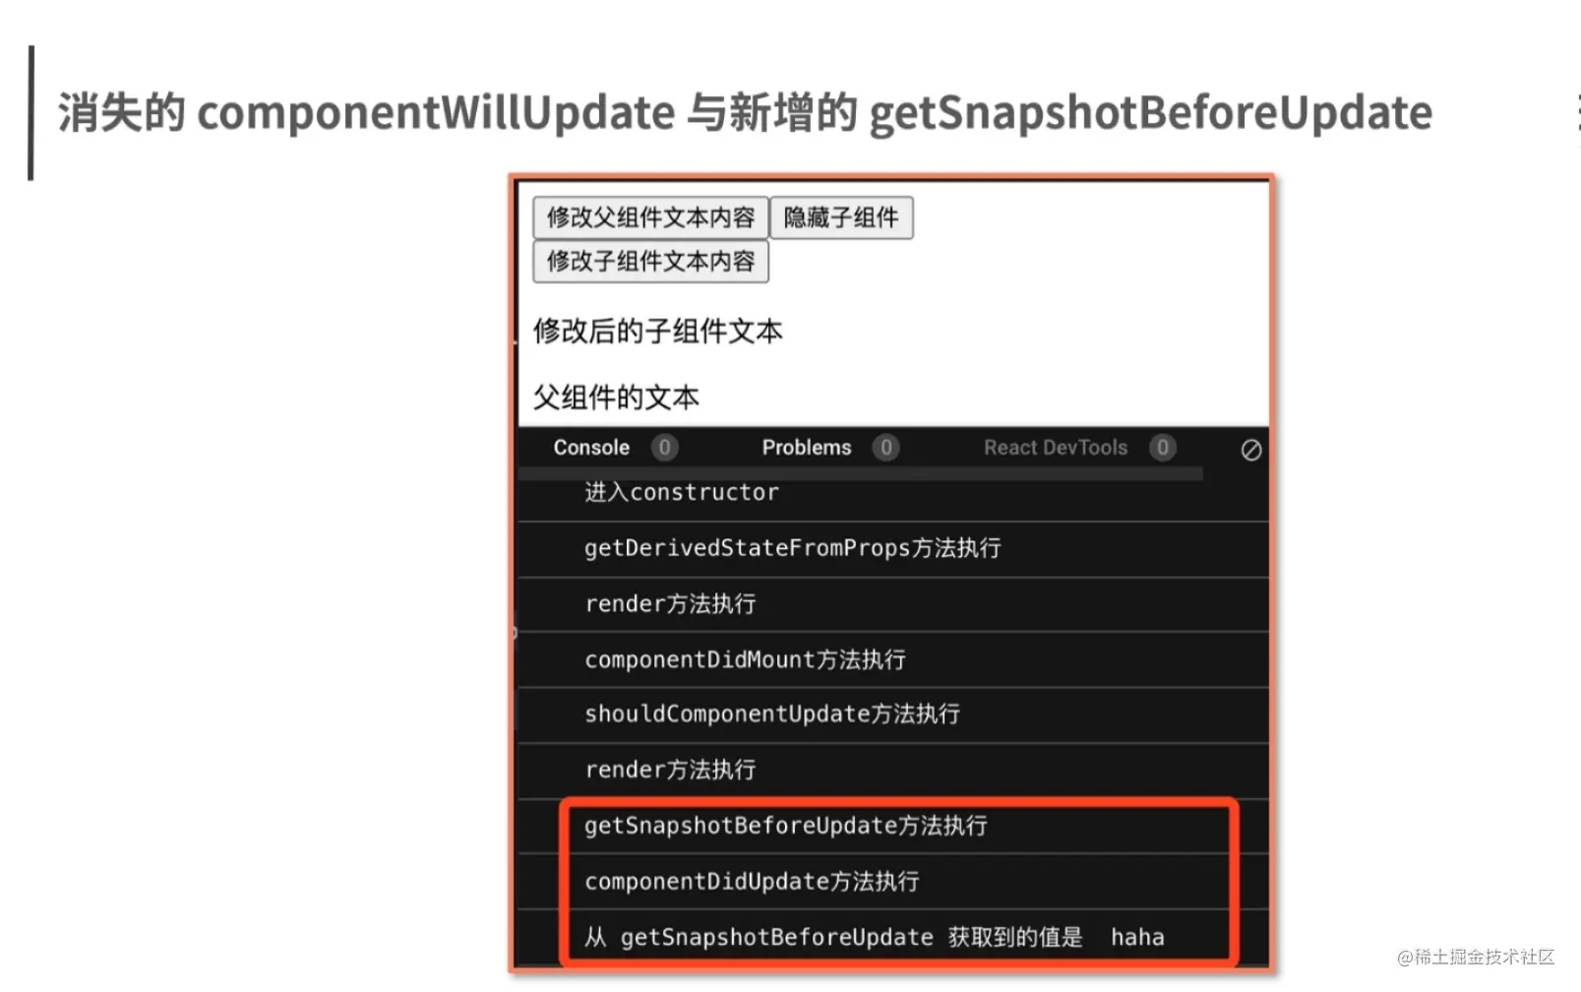Select the 进入constructor log line

(x=892, y=494)
